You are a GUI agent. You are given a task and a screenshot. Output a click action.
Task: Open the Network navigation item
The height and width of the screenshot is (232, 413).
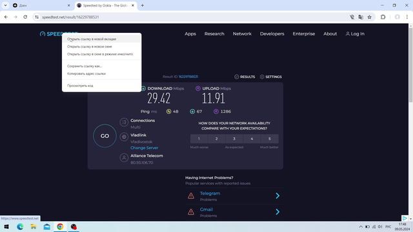point(242,34)
